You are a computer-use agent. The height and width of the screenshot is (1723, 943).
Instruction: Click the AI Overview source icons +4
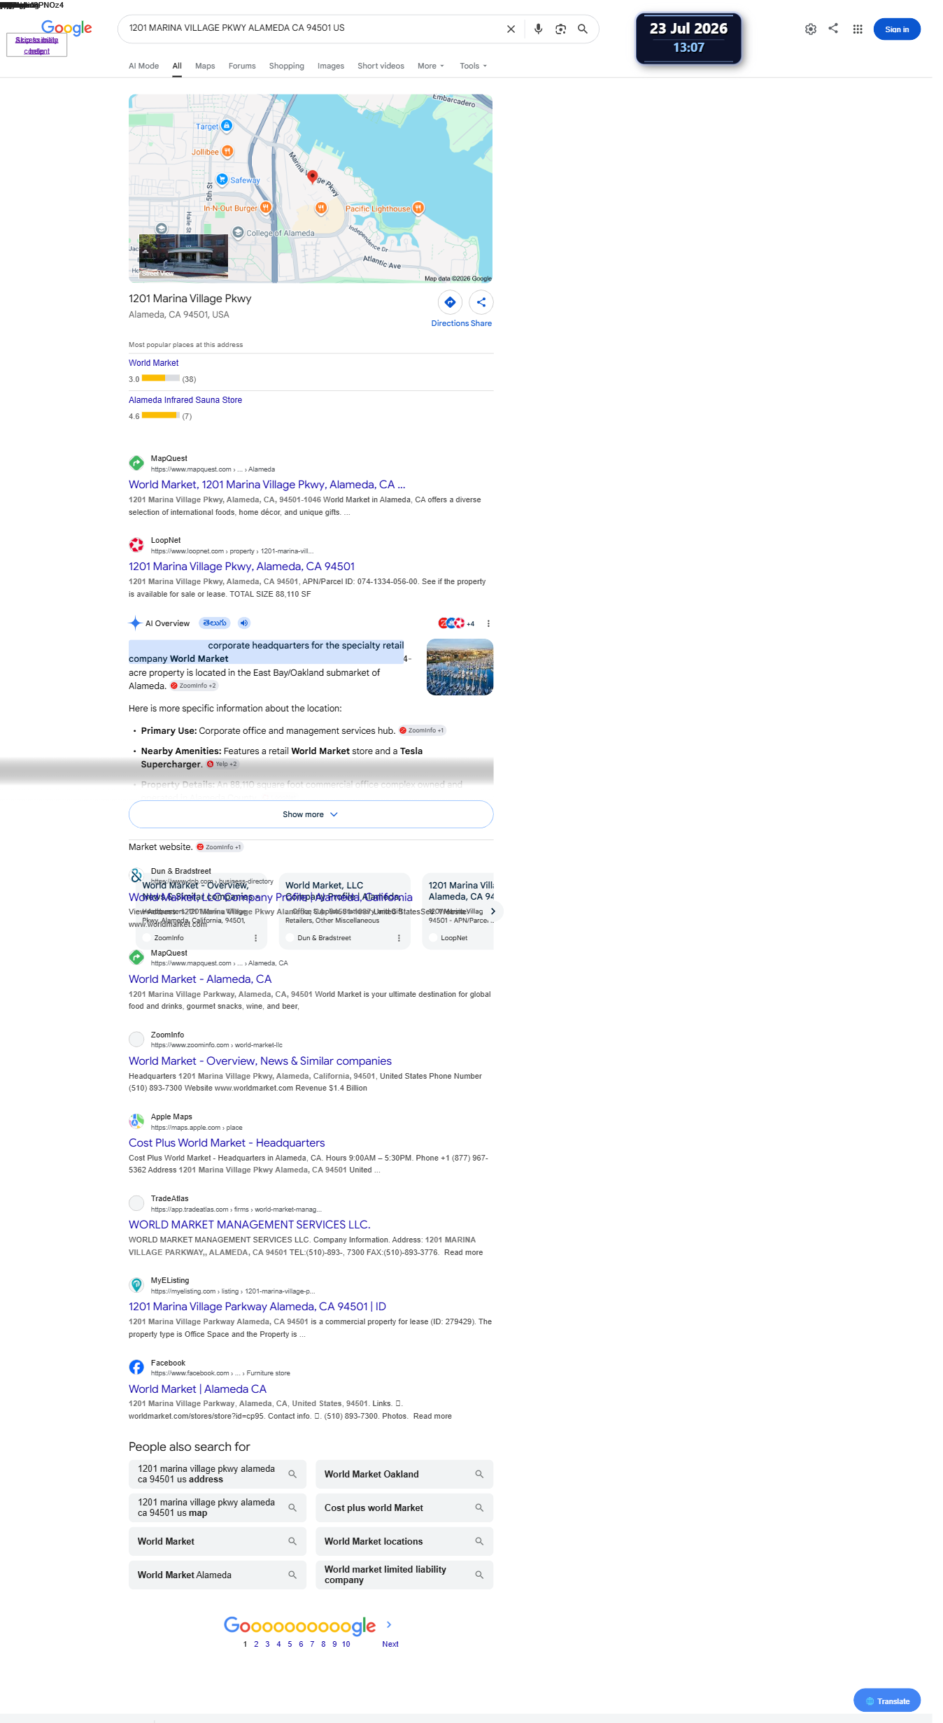pos(456,623)
